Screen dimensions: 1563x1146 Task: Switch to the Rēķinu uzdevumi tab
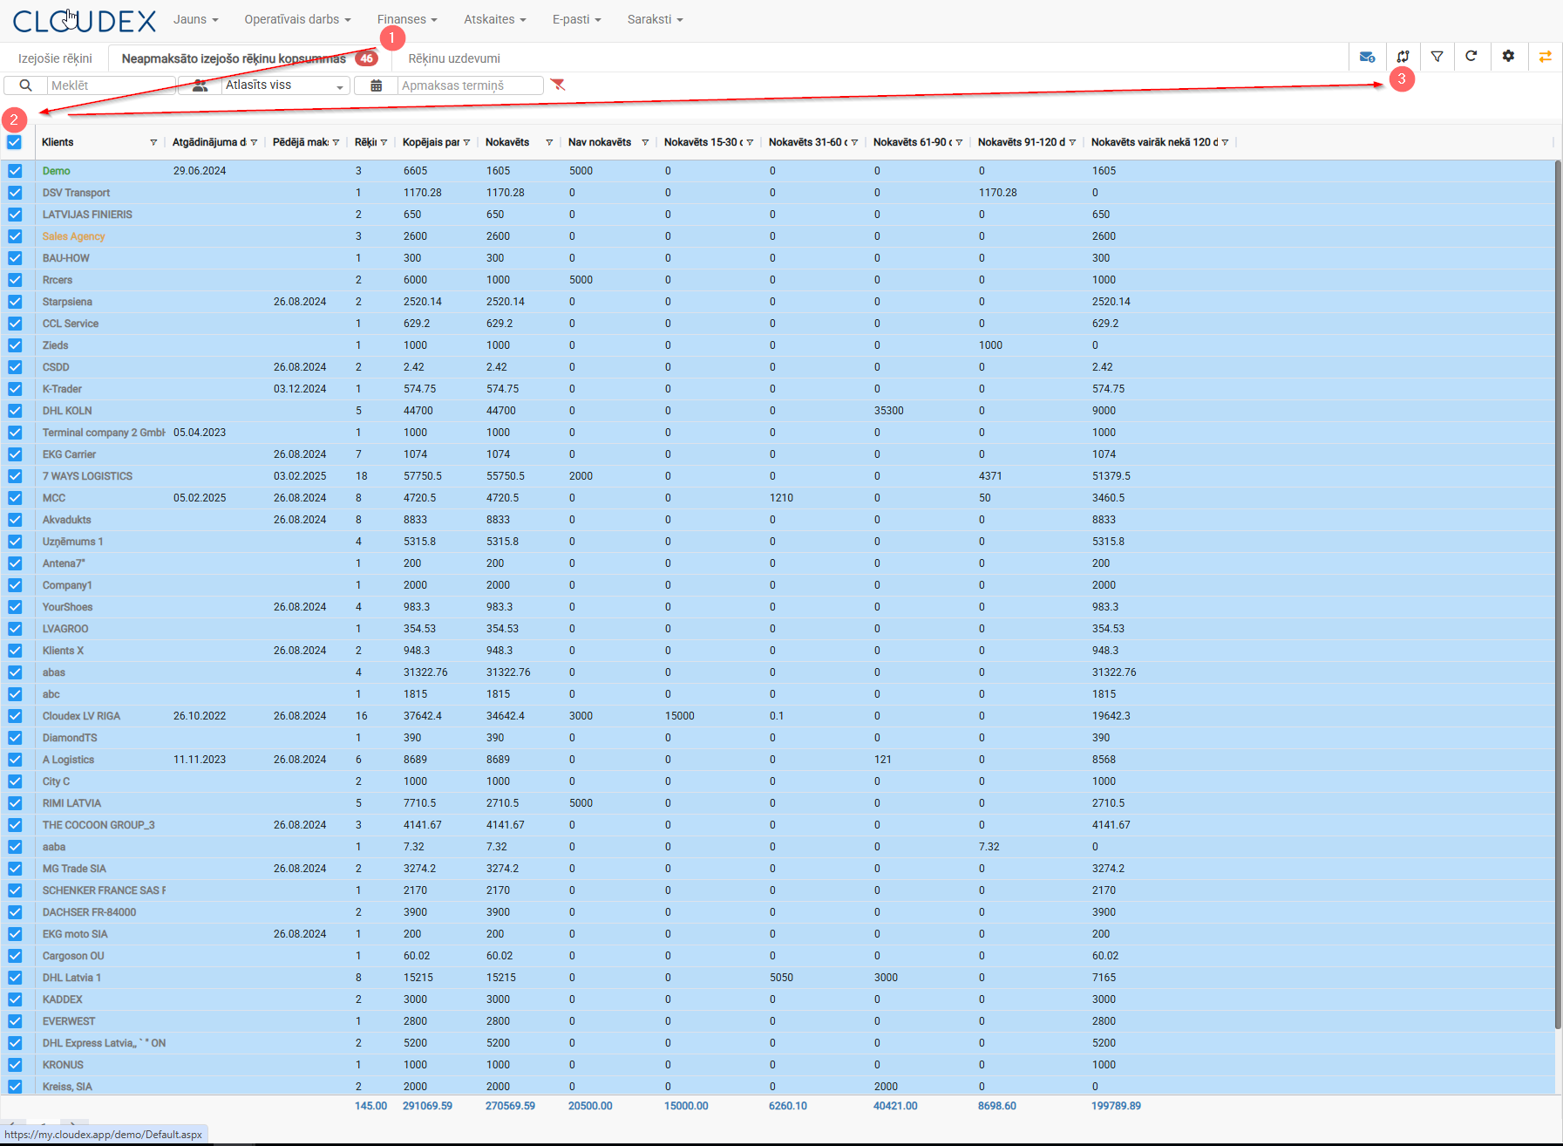click(x=454, y=58)
